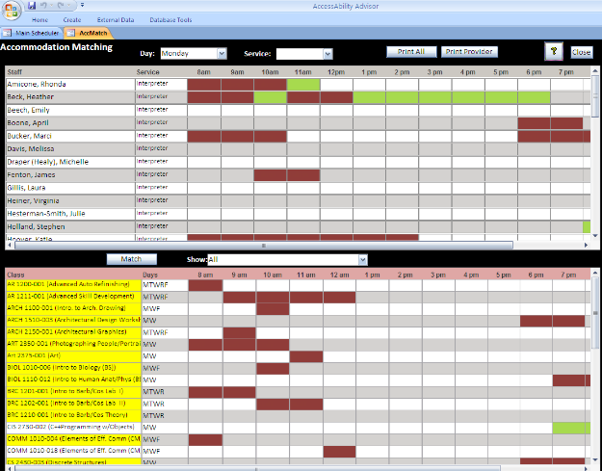Click the help question mark button
This screenshot has width=602, height=471.
point(554,52)
